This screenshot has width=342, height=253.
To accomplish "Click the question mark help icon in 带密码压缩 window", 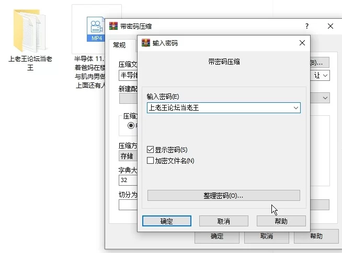I will (307, 26).
